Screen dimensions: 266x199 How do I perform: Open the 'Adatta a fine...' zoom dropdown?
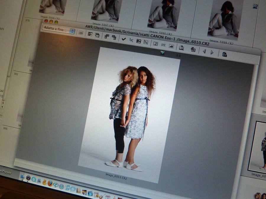(59, 30)
